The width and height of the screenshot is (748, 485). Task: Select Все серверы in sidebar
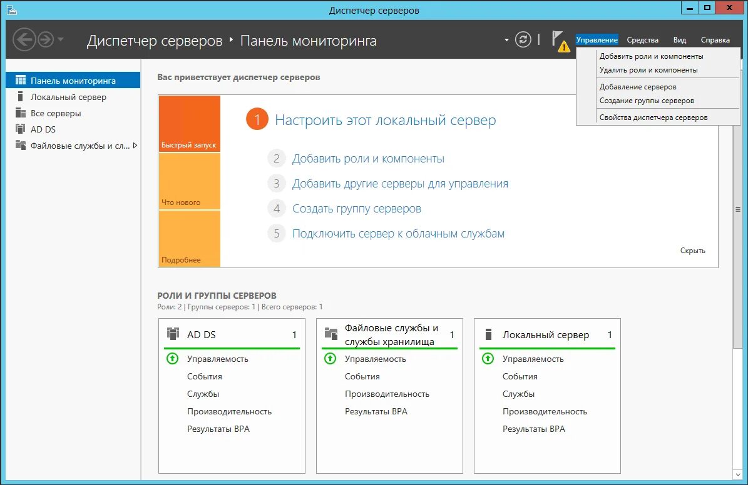[73, 113]
